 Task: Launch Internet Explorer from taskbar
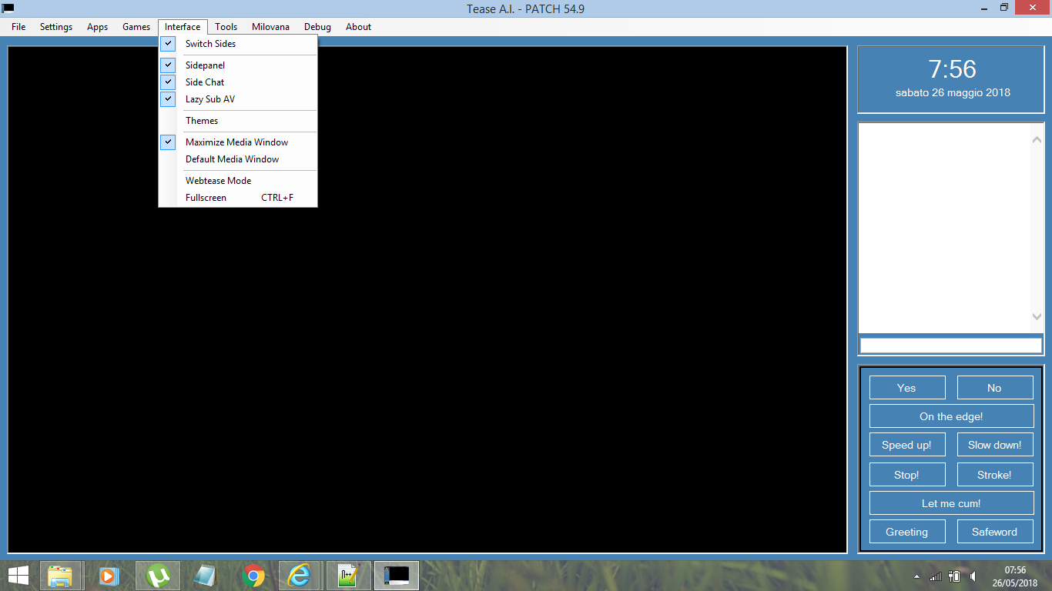point(299,576)
